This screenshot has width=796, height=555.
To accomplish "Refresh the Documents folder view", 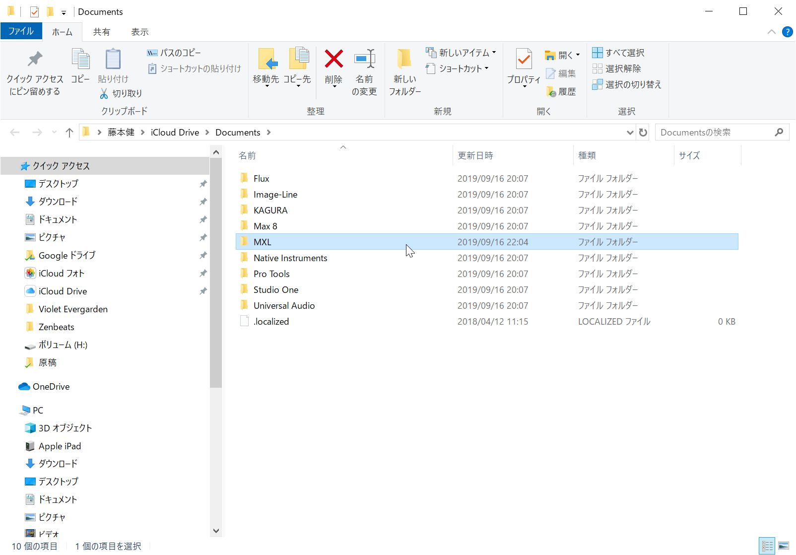I will 643,133.
